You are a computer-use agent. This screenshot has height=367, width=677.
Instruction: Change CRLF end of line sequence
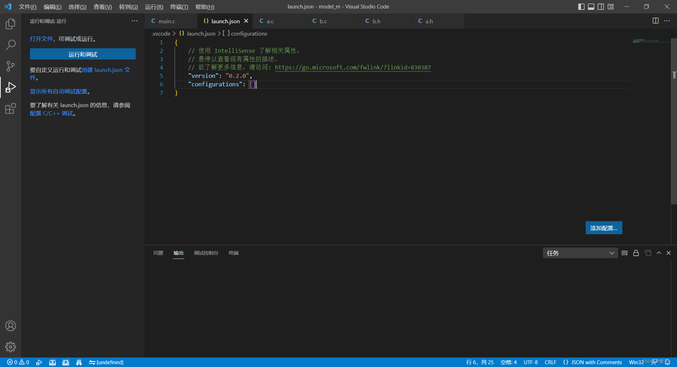[x=550, y=362]
